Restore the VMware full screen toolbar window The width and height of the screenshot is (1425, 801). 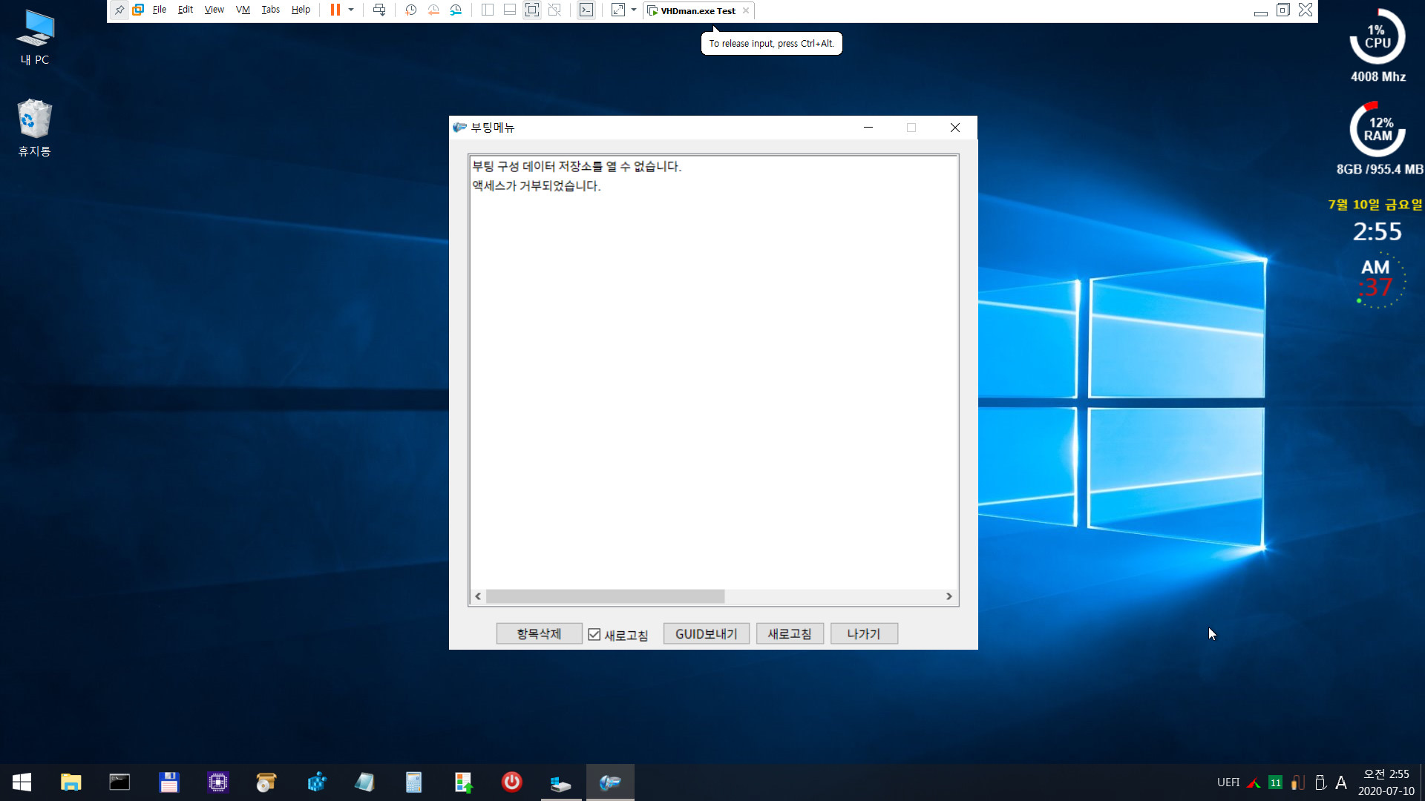[1283, 10]
